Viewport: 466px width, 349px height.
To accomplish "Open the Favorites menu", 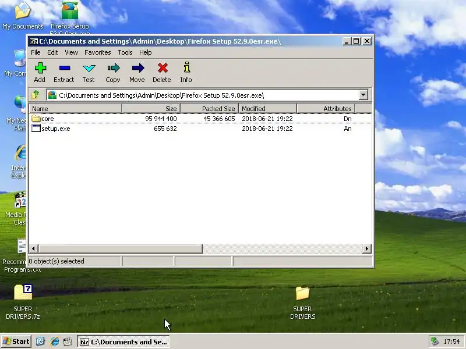I will 97,52.
